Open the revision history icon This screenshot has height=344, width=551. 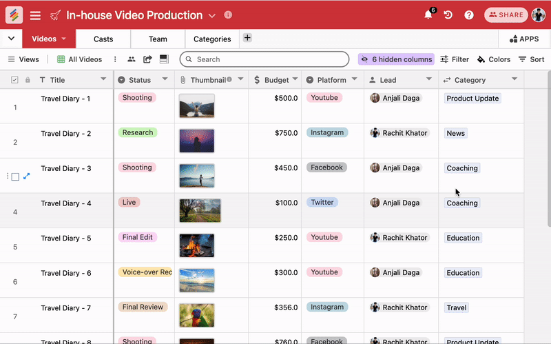tap(448, 14)
